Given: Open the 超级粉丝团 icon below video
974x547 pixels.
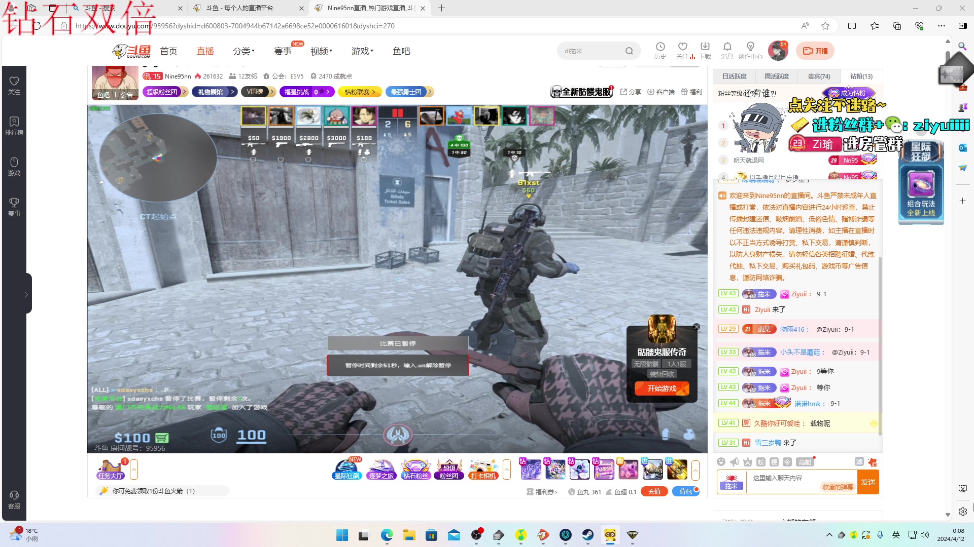Looking at the screenshot, I should (x=449, y=470).
